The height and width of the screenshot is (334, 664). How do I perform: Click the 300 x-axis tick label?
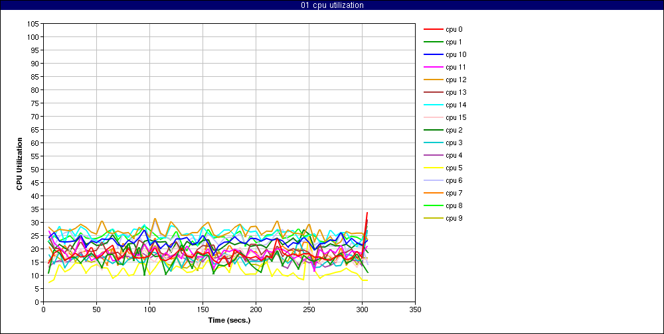[362, 309]
